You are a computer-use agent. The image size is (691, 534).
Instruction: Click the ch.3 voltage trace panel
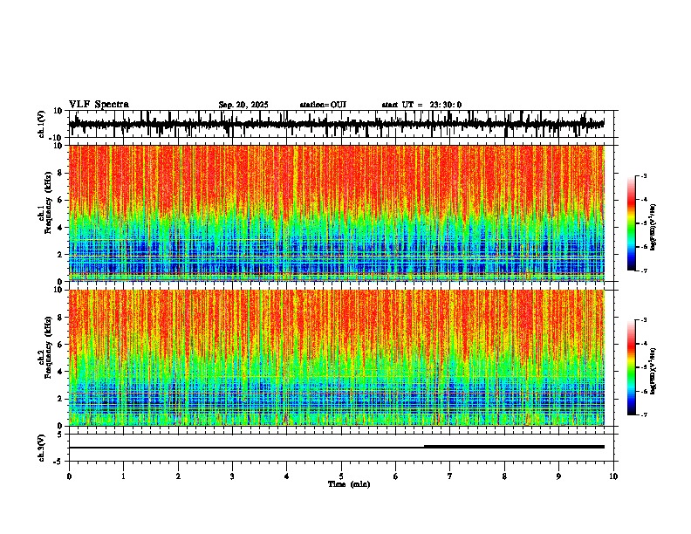tap(343, 448)
